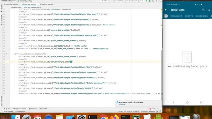Viewport: 212px width, 119px height.
Task: Place cursor on the btn_ternary click line
Action: 45,62
